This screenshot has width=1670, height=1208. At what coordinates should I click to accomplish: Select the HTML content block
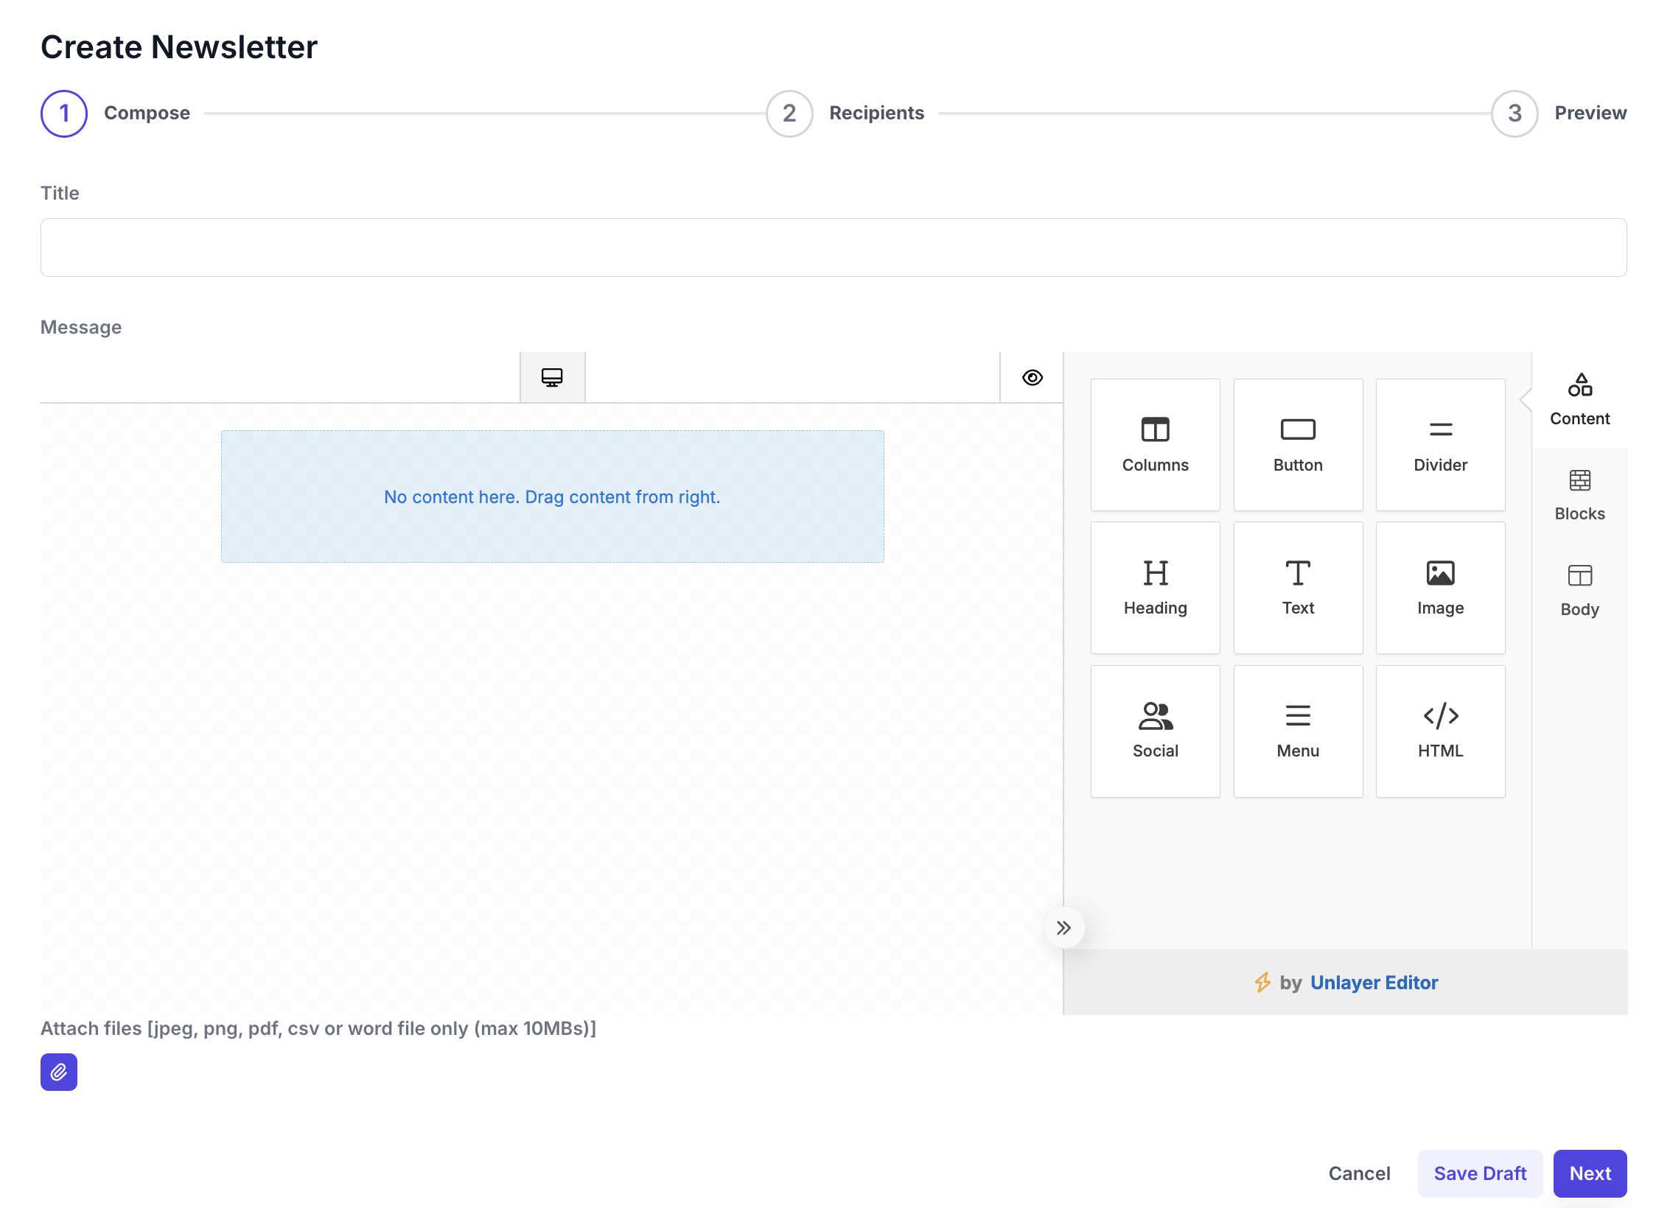pos(1439,730)
